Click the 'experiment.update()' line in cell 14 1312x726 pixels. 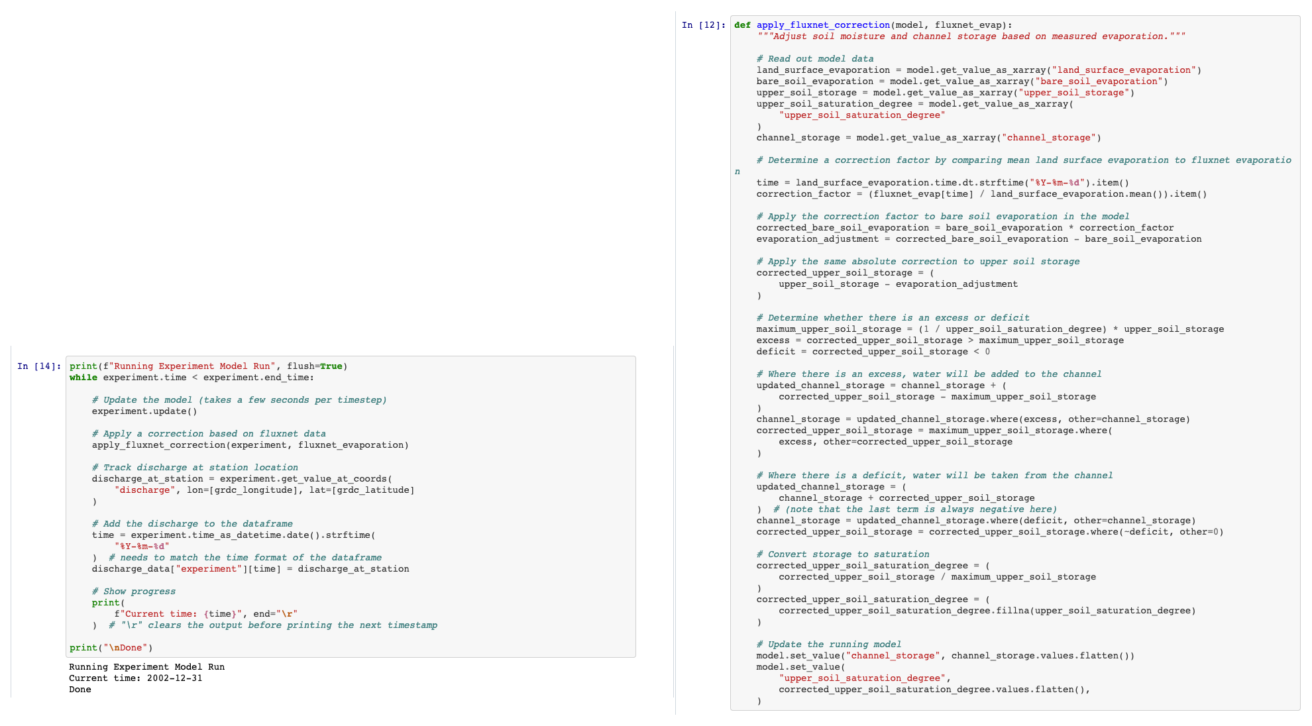[144, 411]
